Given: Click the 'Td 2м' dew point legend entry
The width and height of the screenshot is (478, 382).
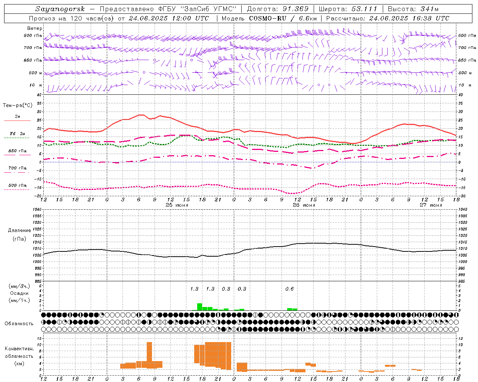Looking at the screenshot, I should point(18,134).
